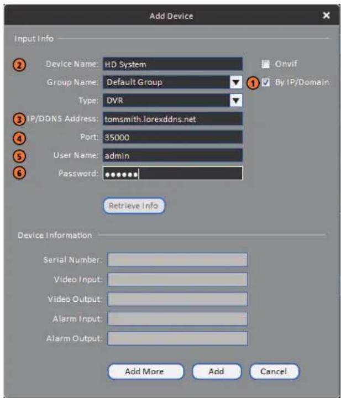Click the Serial Number field
341x398 pixels.
tap(177, 260)
